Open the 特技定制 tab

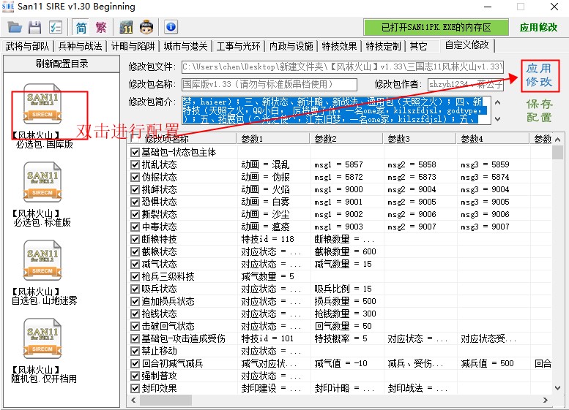tap(383, 46)
